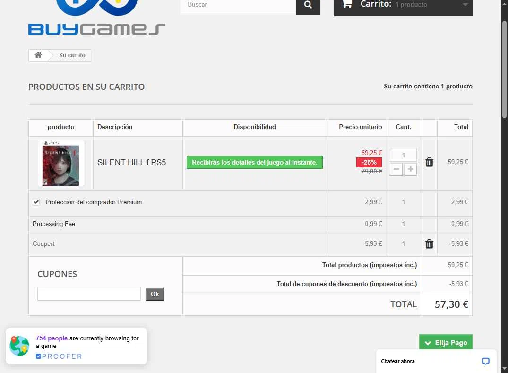Click the scrollbar down arrow
The image size is (508, 373).
point(504,369)
